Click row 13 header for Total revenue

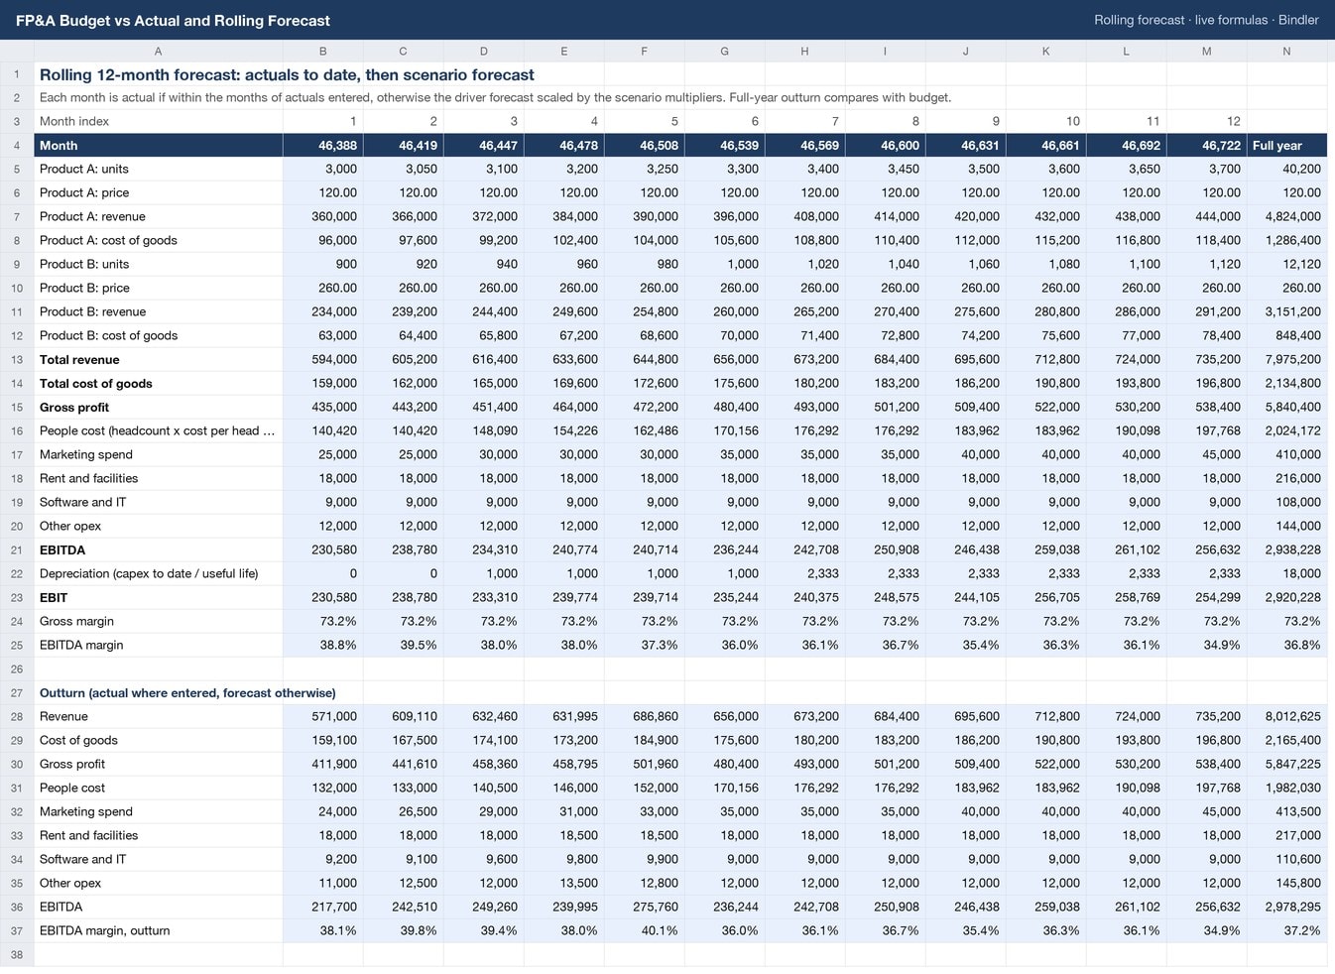[x=17, y=359]
